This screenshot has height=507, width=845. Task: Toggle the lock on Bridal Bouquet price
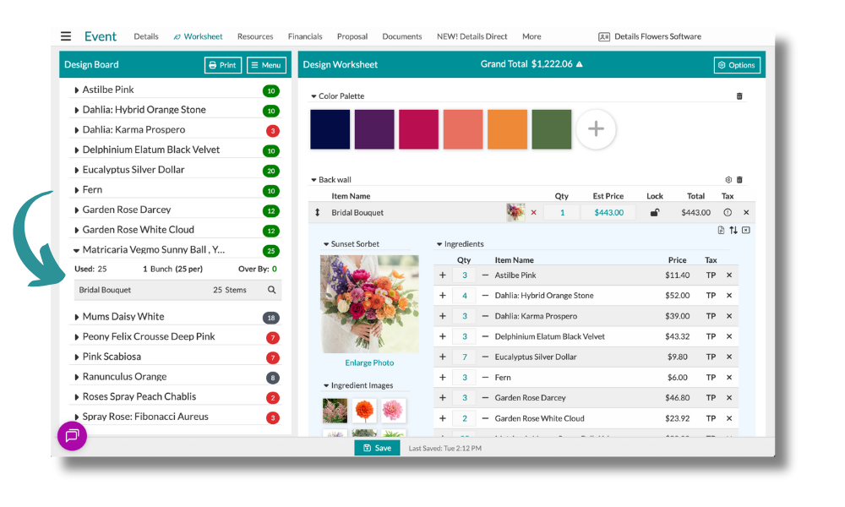point(655,213)
